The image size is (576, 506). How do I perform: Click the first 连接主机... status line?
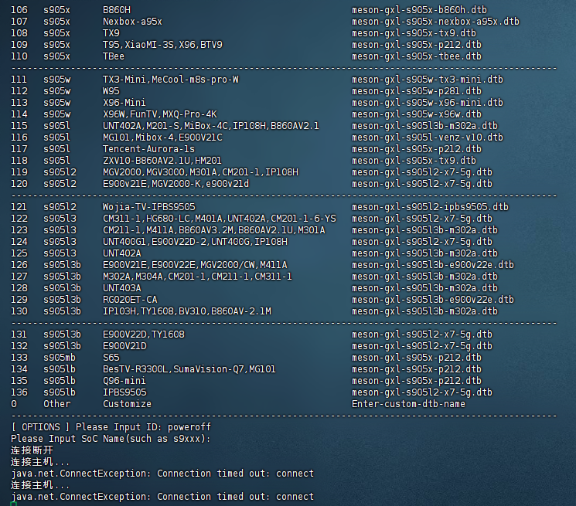tap(40, 462)
